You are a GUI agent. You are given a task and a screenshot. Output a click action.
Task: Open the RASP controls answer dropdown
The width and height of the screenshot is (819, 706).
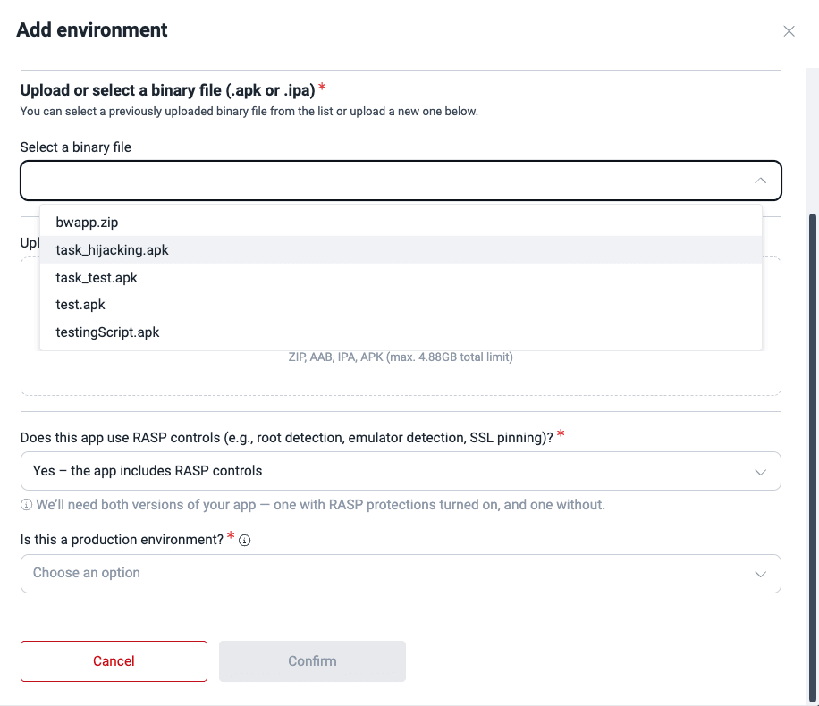pos(401,471)
